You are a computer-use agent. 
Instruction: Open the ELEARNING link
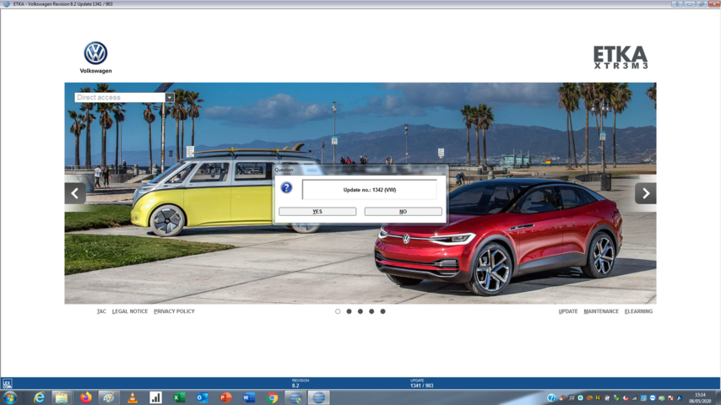pos(639,311)
